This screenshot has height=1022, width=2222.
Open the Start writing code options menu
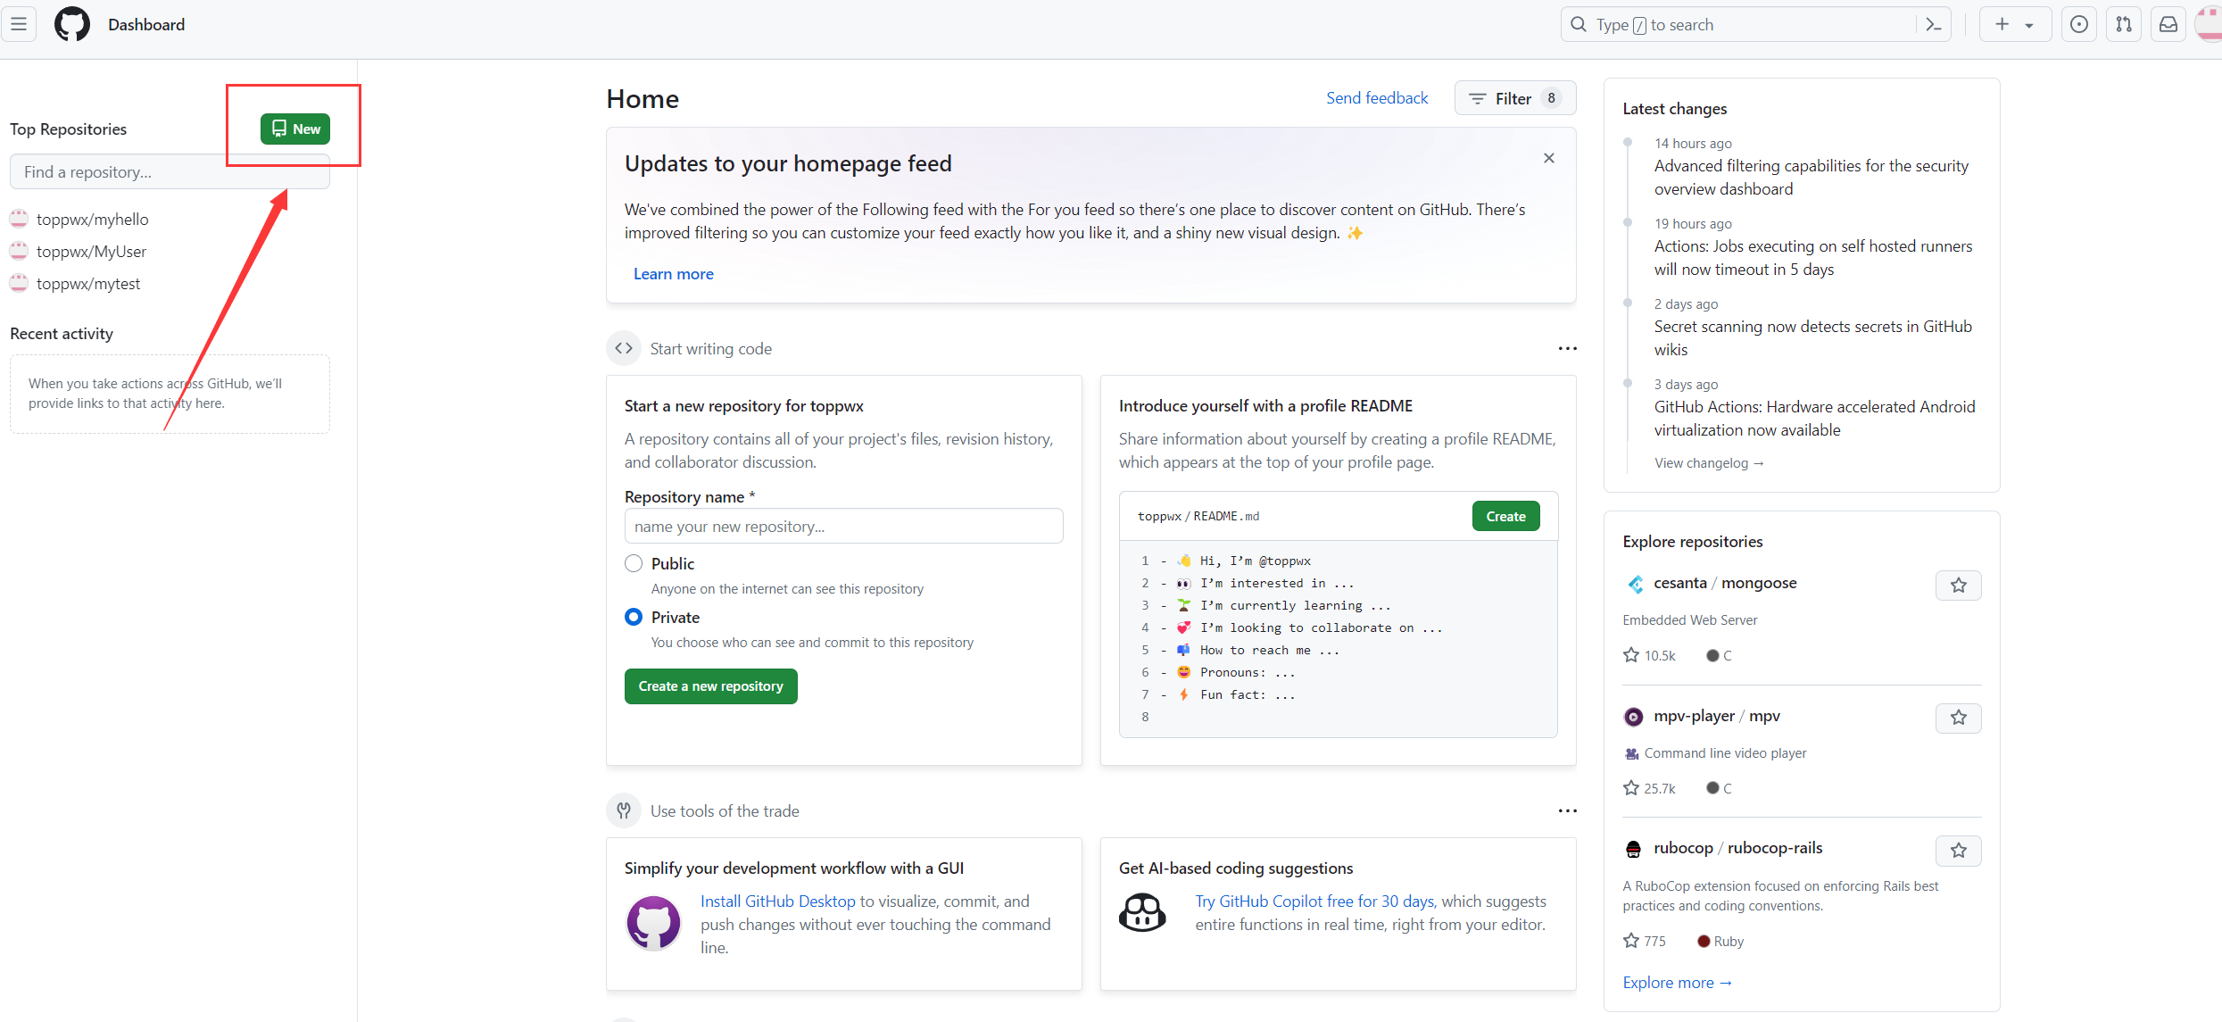(x=1568, y=348)
